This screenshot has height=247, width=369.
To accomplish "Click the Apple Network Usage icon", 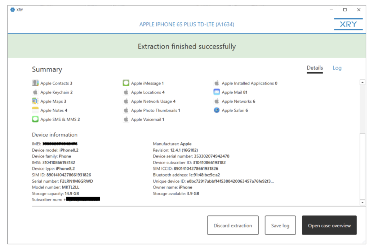I will (126, 101).
